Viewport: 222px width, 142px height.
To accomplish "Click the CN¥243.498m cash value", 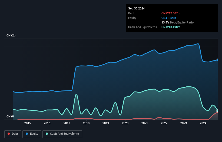I will tap(171, 27).
